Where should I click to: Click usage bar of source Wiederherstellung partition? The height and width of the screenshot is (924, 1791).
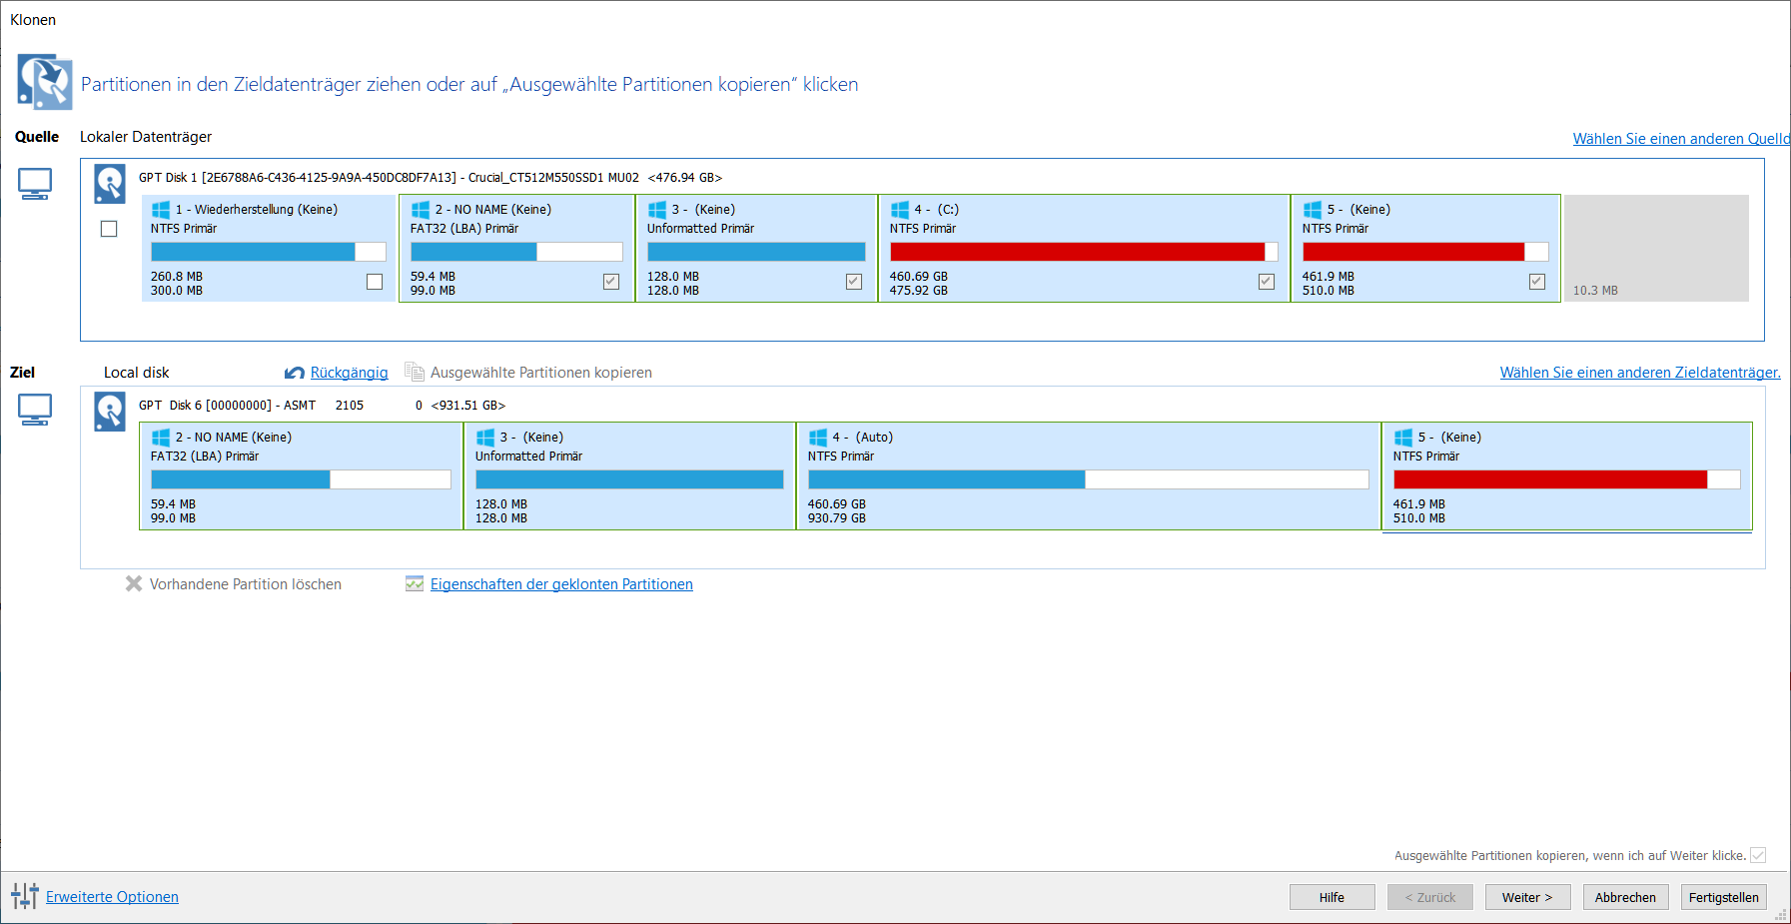point(269,252)
